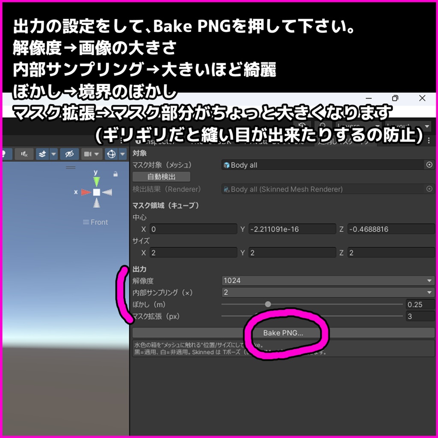The height and width of the screenshot is (438, 438).
Task: Click the 出力 section header
Action: [x=139, y=269]
